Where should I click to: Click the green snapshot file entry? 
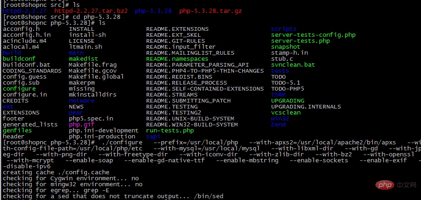(285, 46)
